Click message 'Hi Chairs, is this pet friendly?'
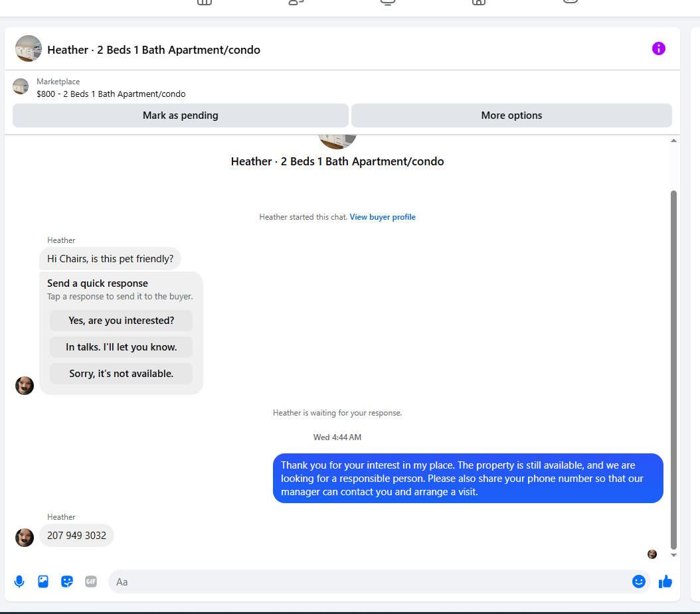Screen dimensions: 700x614 (x=110, y=259)
